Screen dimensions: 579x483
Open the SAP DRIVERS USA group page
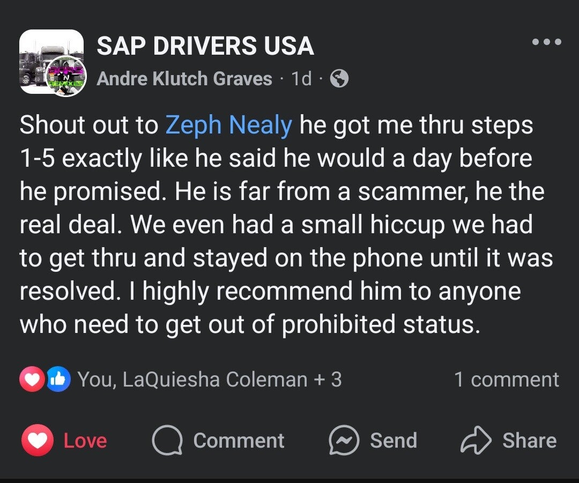click(x=205, y=46)
